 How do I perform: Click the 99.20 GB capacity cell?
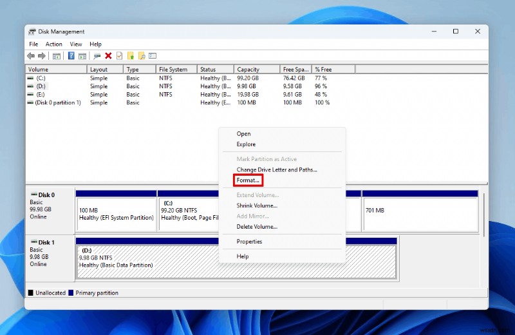248,78
